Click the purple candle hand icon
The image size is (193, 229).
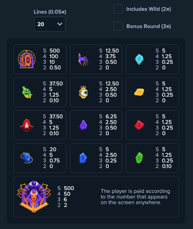pyautogui.click(x=83, y=59)
